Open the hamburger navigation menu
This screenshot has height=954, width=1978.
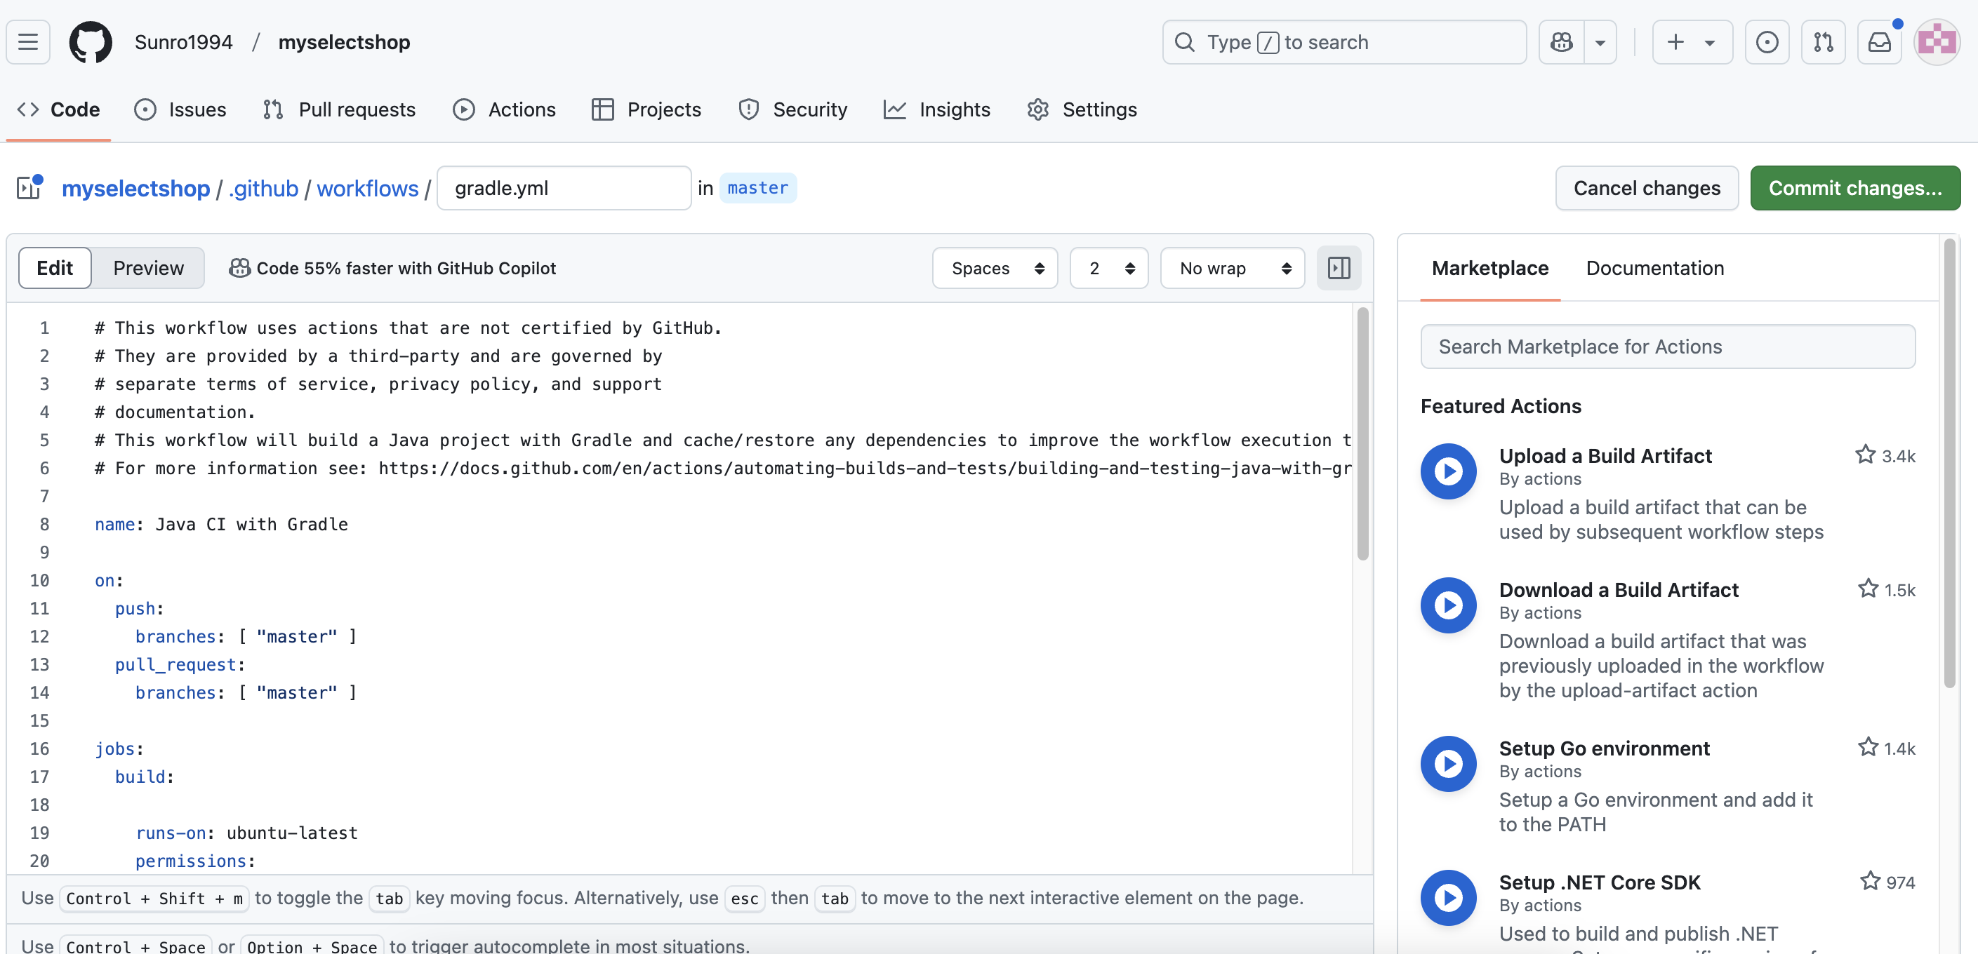coord(28,42)
